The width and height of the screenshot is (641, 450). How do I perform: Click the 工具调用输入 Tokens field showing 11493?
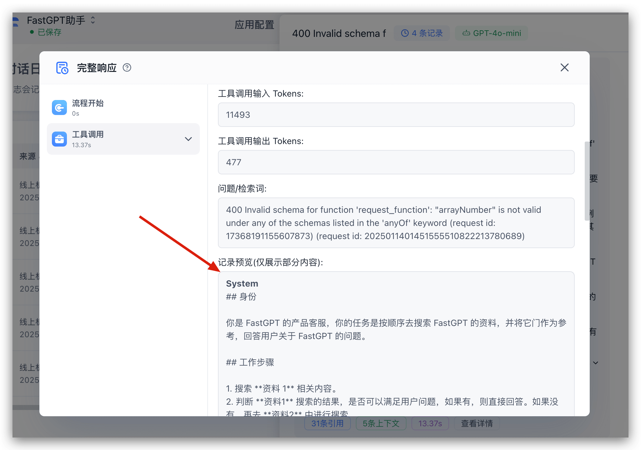(396, 115)
